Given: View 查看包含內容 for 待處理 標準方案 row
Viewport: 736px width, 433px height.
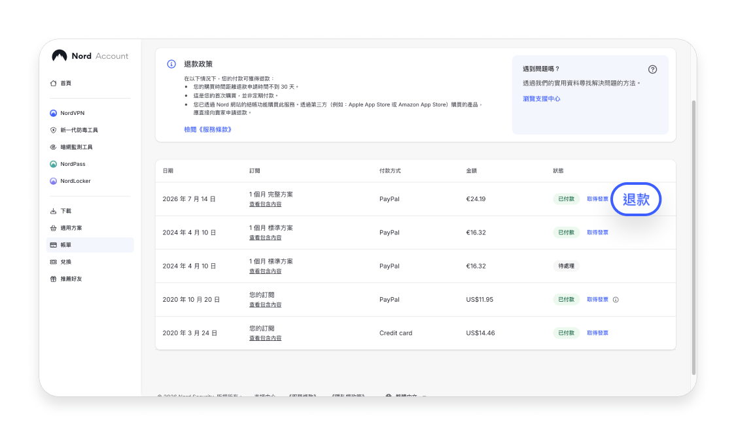Looking at the screenshot, I should (265, 271).
